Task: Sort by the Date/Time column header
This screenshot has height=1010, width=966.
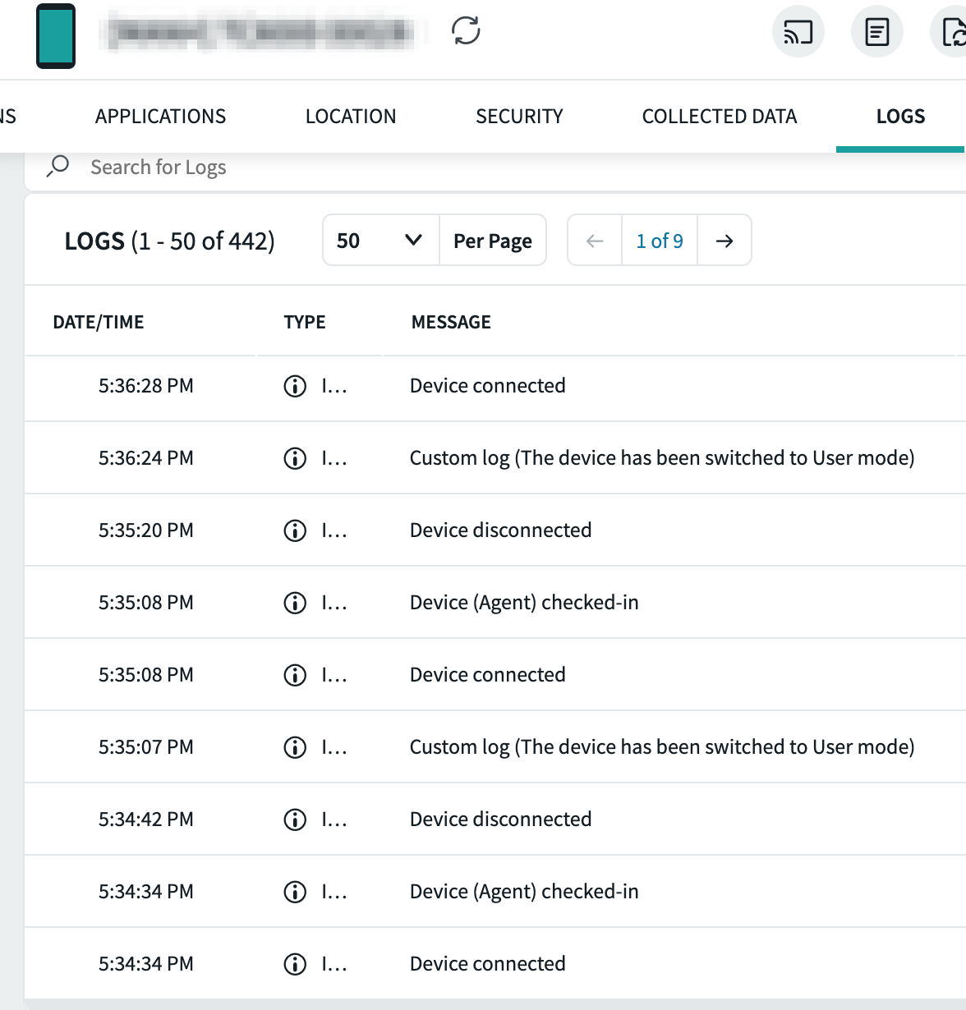Action: click(99, 322)
